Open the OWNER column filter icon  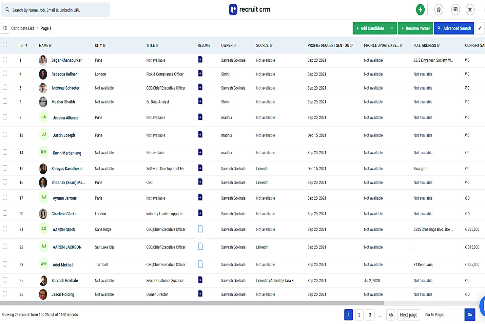pos(235,45)
